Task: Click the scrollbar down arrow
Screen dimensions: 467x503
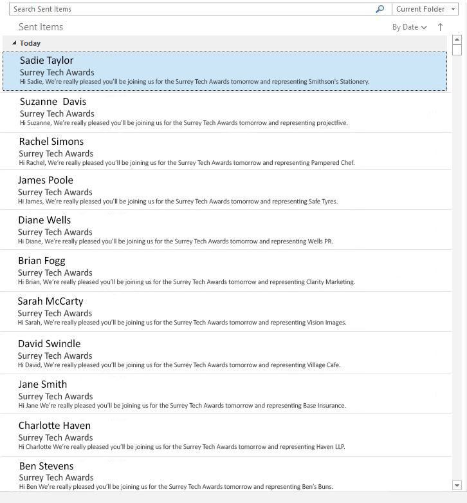Action: click(x=457, y=485)
